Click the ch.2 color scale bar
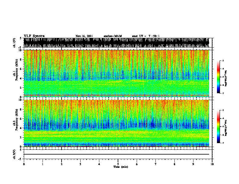 218,127
